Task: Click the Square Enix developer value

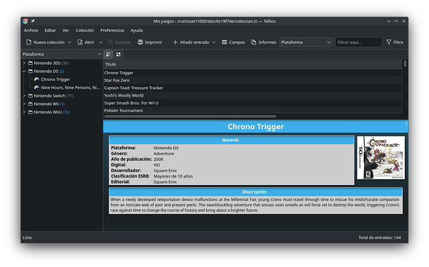Action: coord(165,171)
